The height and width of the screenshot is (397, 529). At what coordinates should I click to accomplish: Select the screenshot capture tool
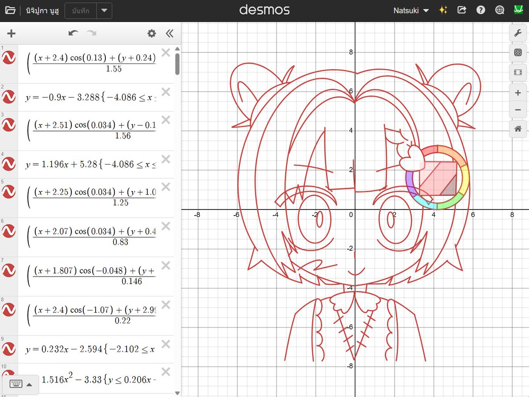(518, 52)
